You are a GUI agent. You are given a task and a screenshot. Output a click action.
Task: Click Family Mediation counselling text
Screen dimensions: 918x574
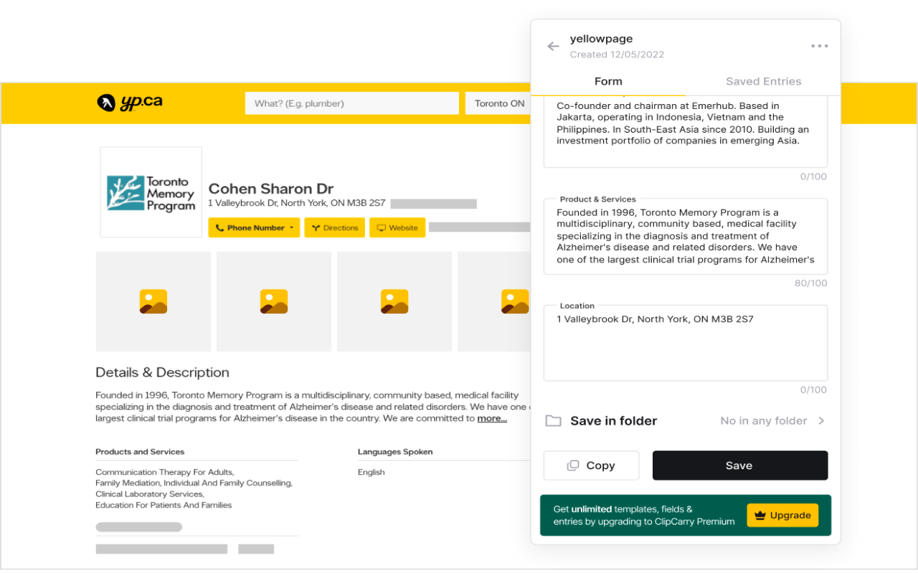pyautogui.click(x=194, y=484)
